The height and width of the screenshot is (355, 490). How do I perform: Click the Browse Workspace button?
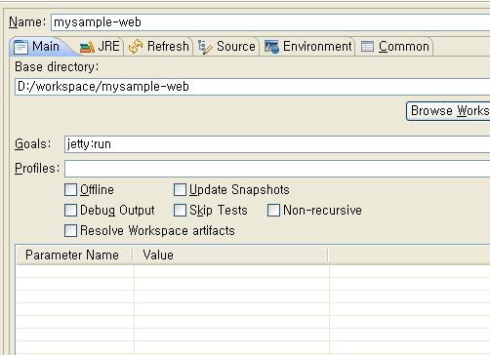click(x=448, y=111)
